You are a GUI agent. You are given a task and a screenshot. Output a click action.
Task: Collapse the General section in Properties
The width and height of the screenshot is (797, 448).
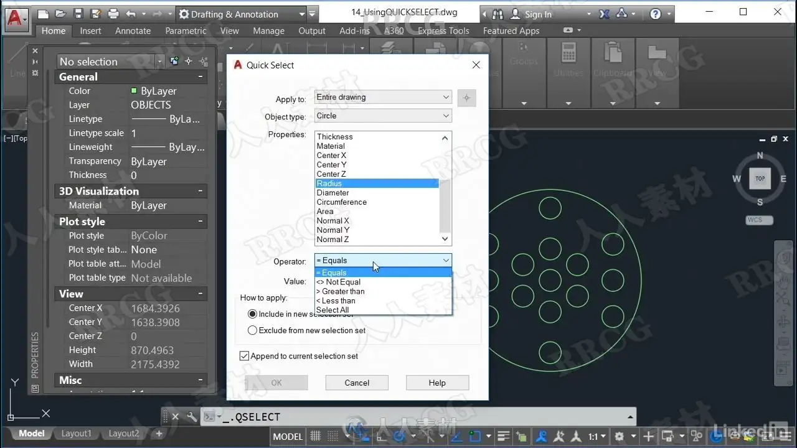(x=200, y=77)
